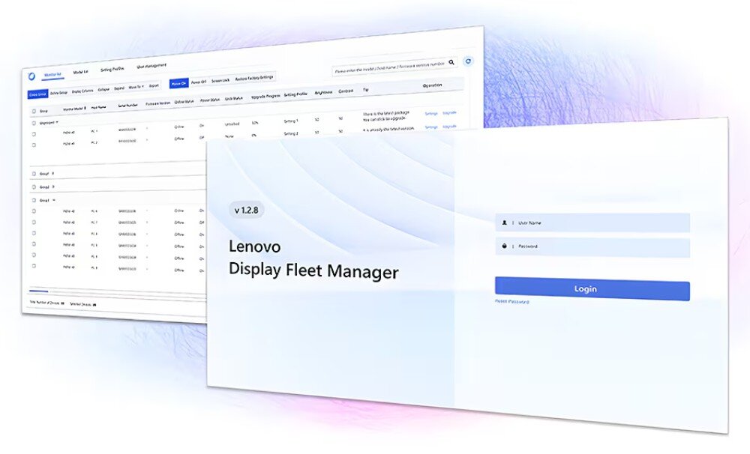Switch to the Monitor list tab
750x454 pixels.
52,75
